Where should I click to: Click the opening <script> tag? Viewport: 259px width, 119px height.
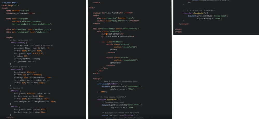click(x=97, y=78)
